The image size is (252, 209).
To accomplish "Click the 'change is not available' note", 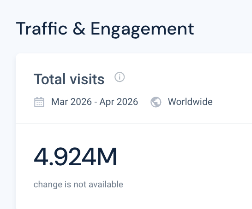I will pos(78,184).
